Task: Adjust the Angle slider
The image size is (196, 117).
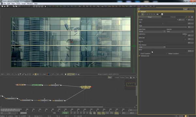Action: (163, 27)
